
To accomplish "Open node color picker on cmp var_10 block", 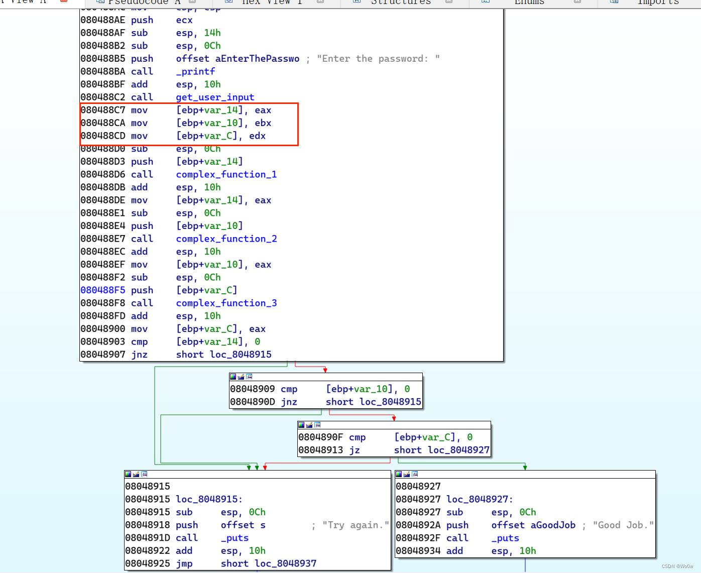I will click(x=233, y=377).
